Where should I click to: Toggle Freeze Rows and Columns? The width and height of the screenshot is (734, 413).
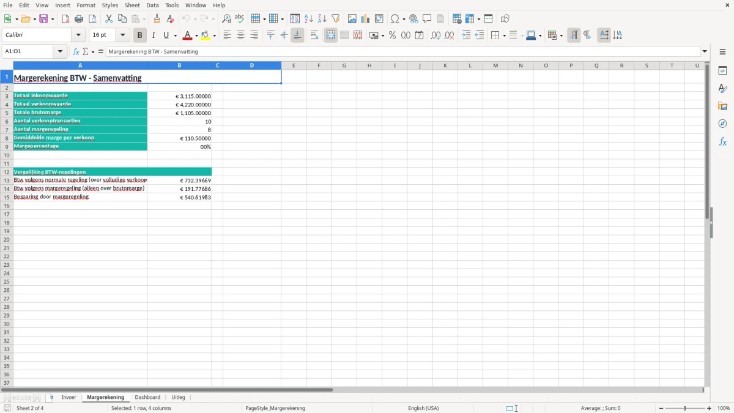click(x=488, y=19)
